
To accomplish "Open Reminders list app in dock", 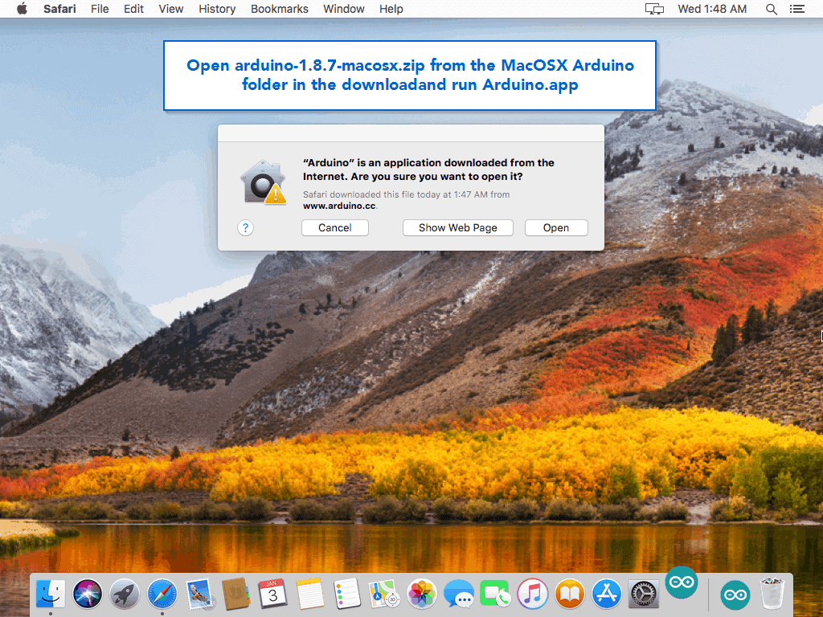I will [x=347, y=594].
